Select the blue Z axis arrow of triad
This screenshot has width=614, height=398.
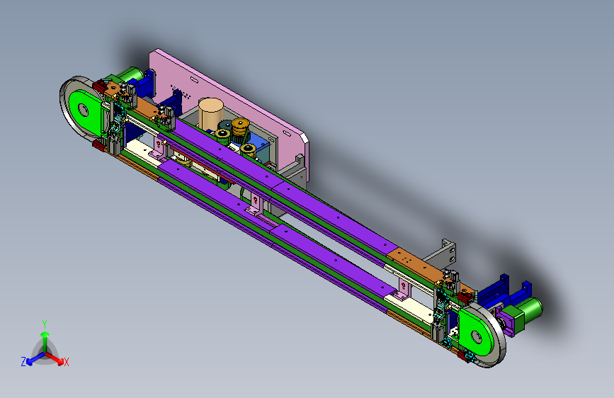tap(36, 358)
